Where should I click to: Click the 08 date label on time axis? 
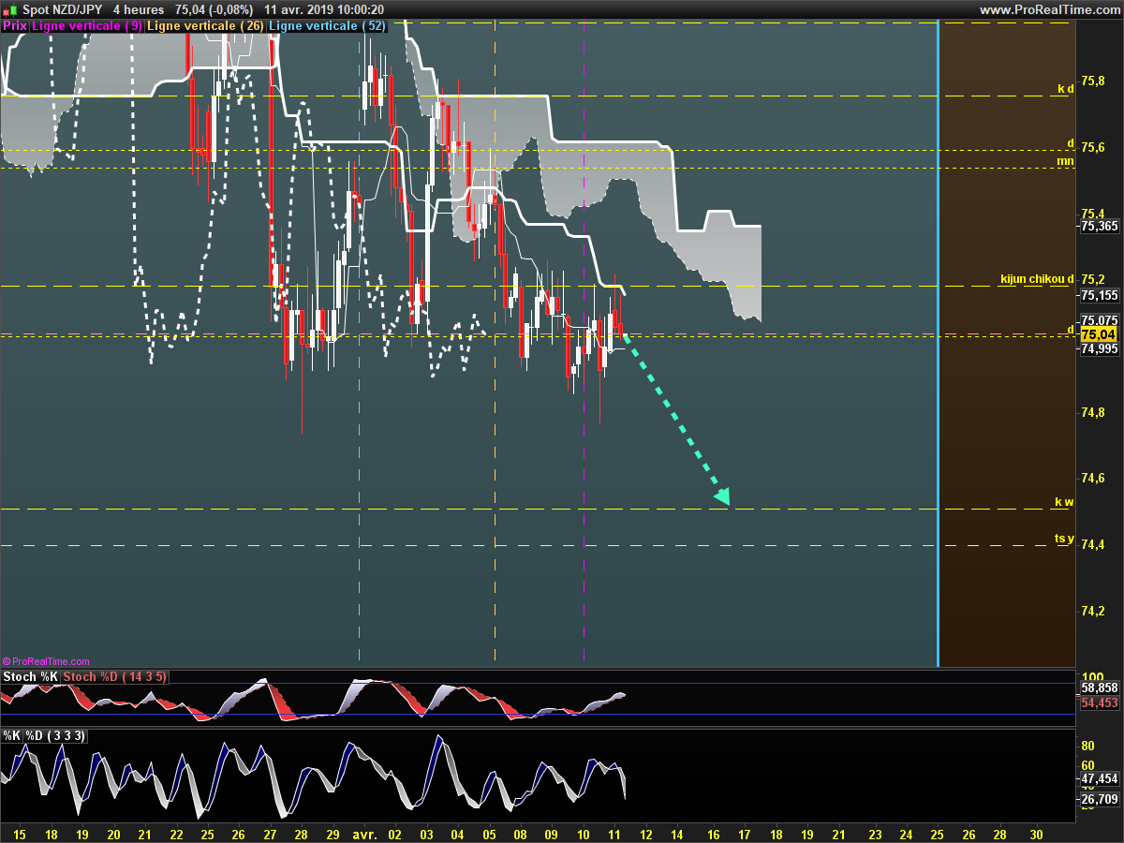520,834
